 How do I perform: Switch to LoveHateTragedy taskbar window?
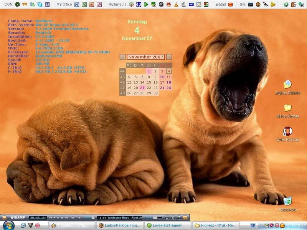click(167, 225)
